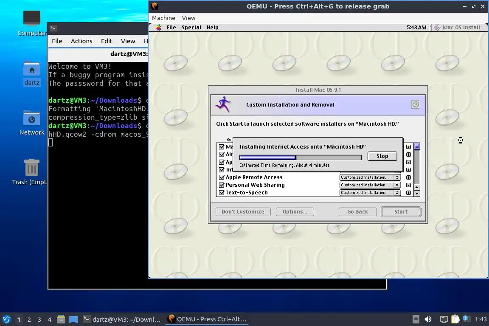Viewport: 489px width, 326px height.
Task: Toggle the third checkbox in the software list
Action: point(222,162)
